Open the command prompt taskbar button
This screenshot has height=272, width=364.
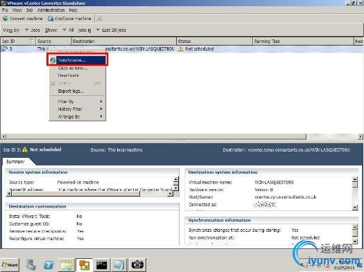101,265
